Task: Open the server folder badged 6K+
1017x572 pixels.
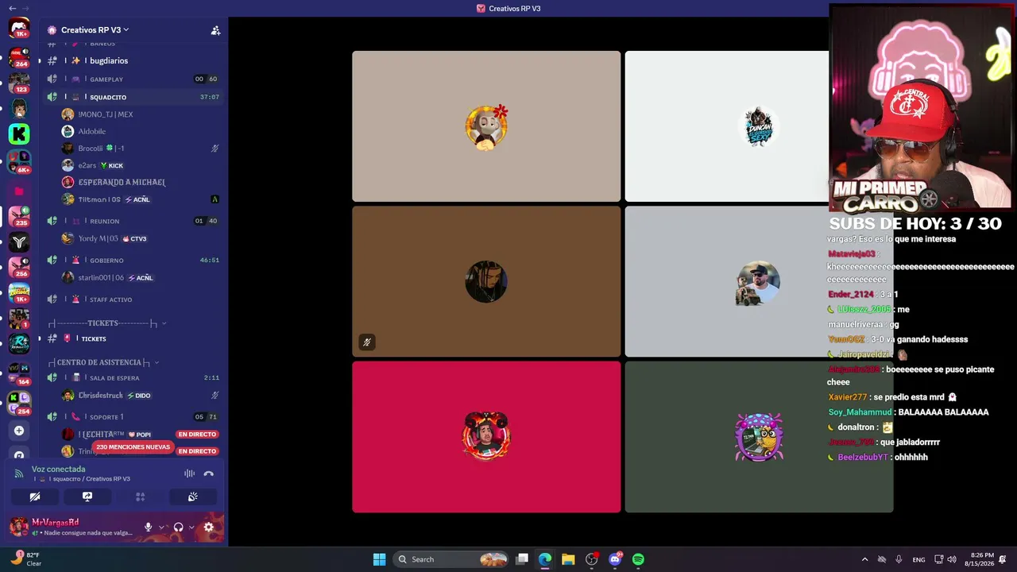Action: [19, 161]
